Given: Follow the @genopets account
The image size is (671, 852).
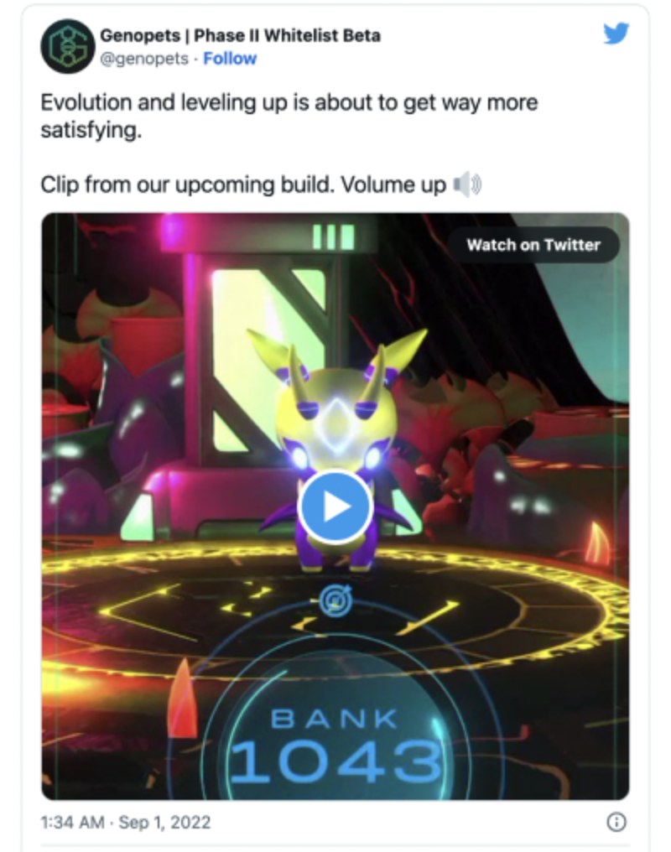Looking at the screenshot, I should [230, 58].
